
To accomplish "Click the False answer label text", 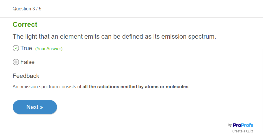I will tap(27, 62).
